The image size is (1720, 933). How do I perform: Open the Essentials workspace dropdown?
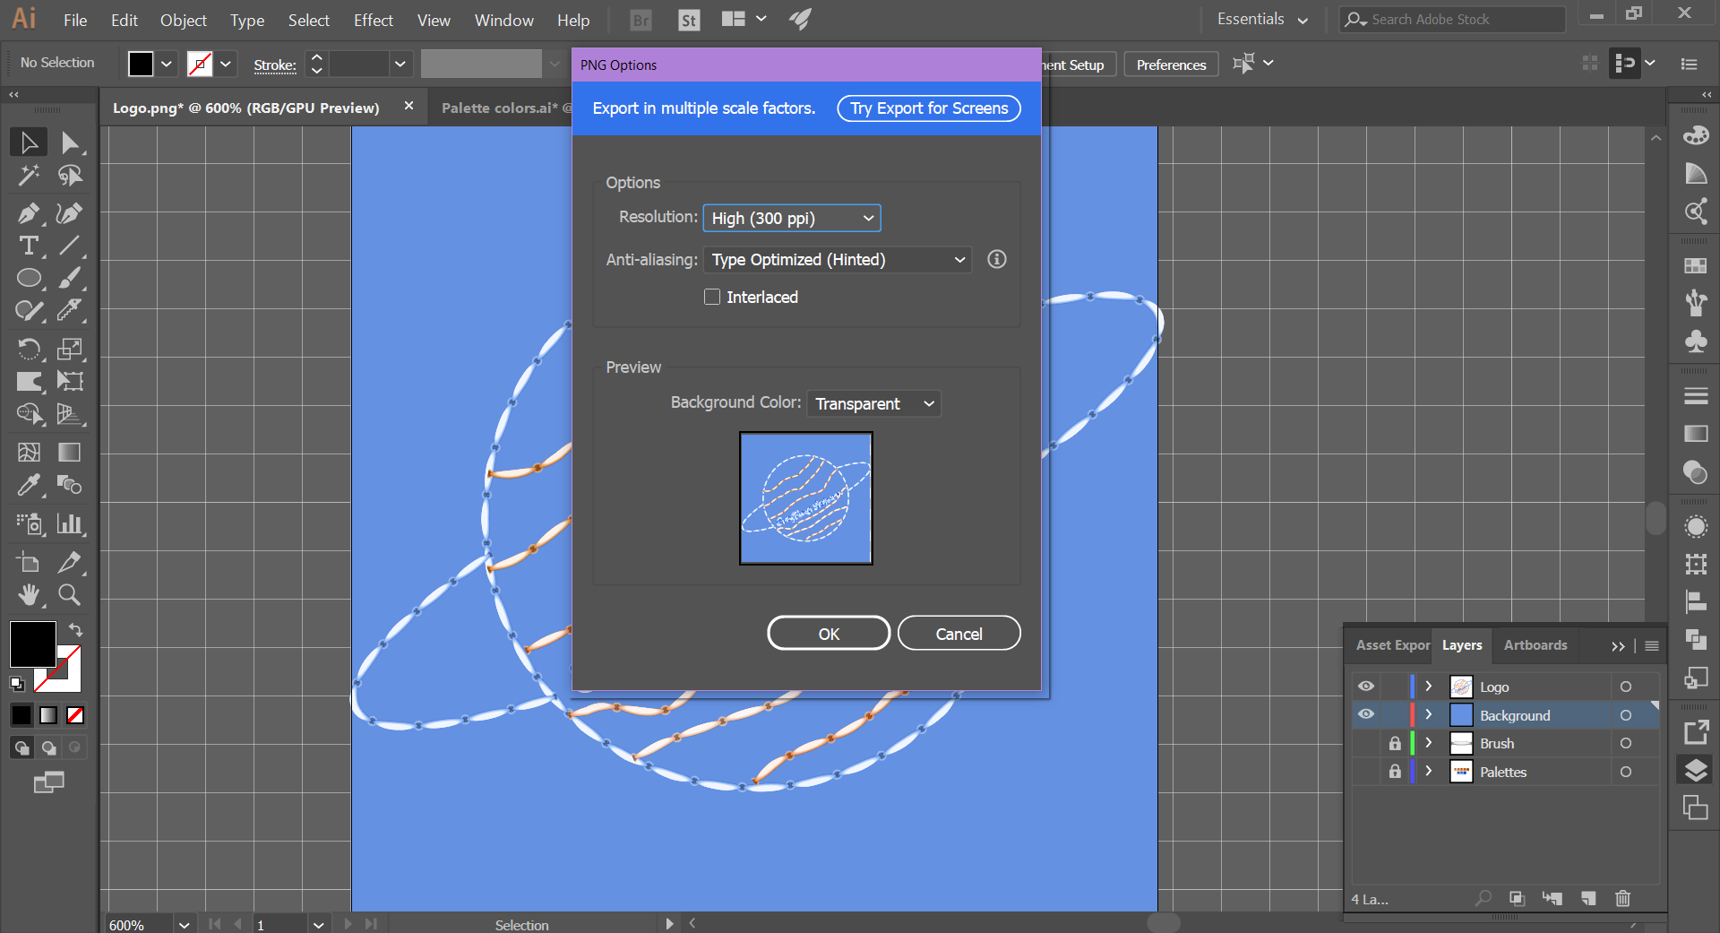pyautogui.click(x=1262, y=19)
